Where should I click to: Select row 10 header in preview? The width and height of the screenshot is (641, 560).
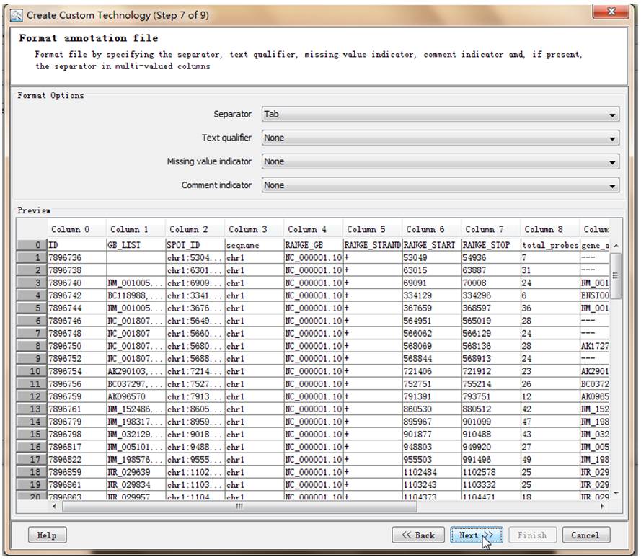coord(32,371)
